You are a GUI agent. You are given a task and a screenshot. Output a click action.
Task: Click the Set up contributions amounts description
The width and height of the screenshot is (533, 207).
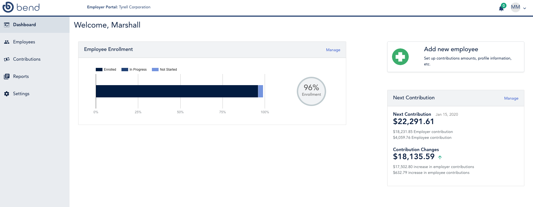coord(468,61)
